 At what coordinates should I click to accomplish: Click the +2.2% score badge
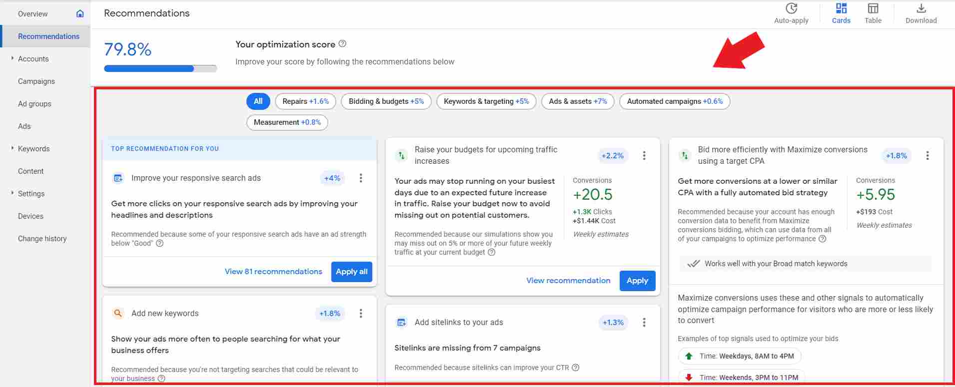coord(613,156)
